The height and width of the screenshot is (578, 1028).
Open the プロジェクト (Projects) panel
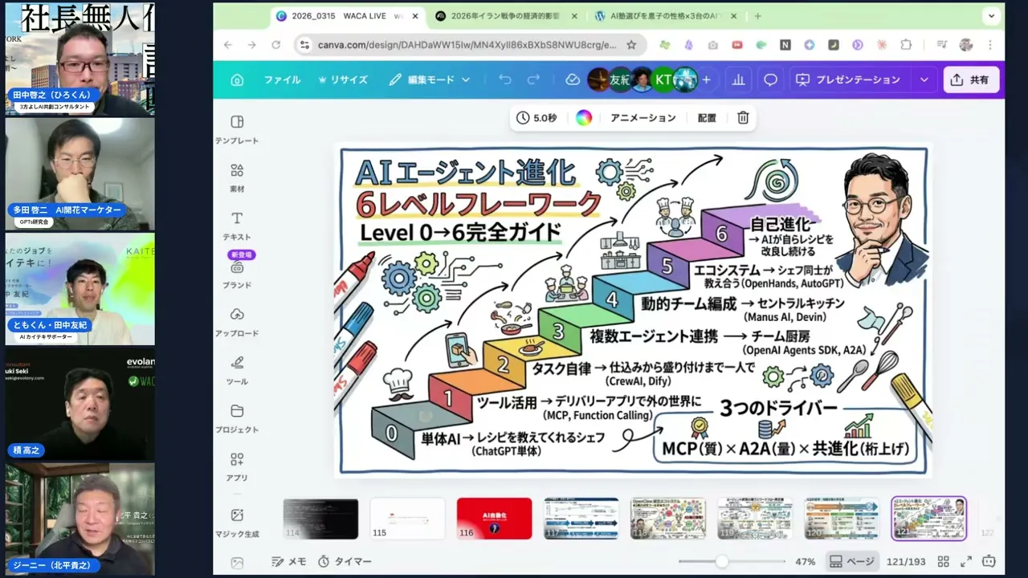[236, 417]
